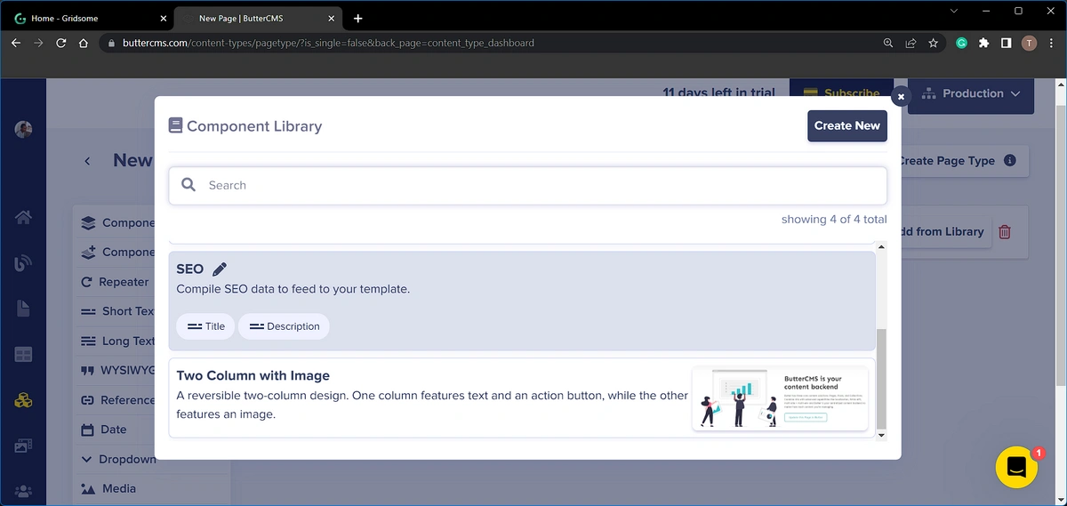Click the Component Library book icon
1067x506 pixels.
(175, 125)
